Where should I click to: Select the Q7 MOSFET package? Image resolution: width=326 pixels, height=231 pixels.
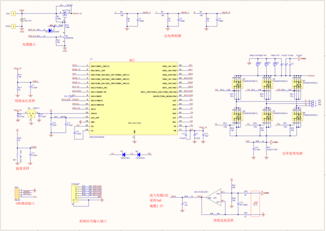[267, 116]
